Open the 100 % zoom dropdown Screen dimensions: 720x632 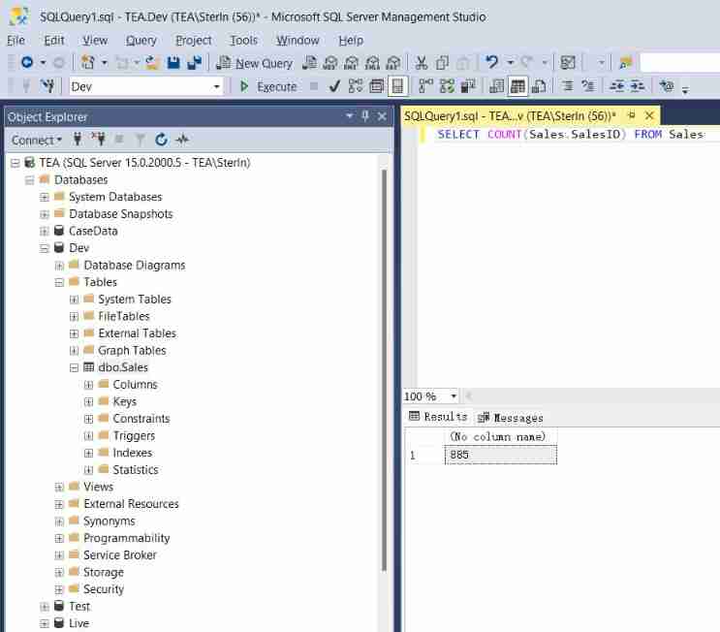click(454, 396)
